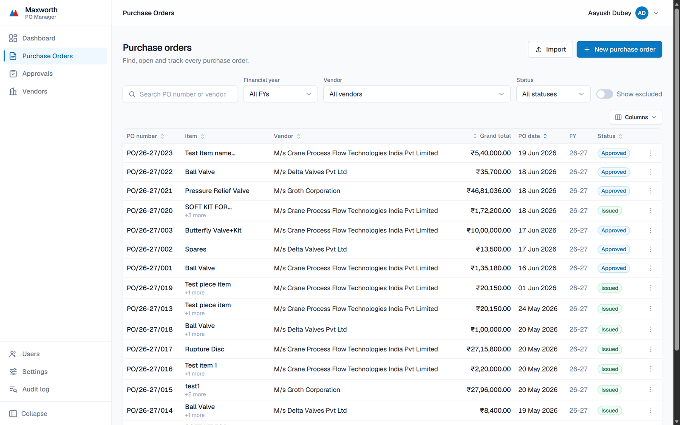This screenshot has width=680, height=425.
Task: Open Settings in the sidebar
Action: 56,371
